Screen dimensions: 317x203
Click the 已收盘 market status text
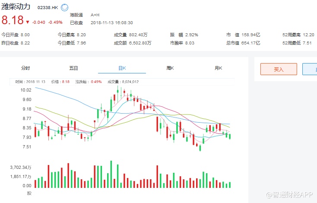click(x=76, y=22)
